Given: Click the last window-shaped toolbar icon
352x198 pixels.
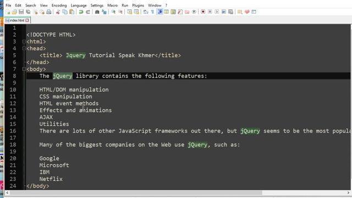Looking at the screenshot, I should coord(254,12).
